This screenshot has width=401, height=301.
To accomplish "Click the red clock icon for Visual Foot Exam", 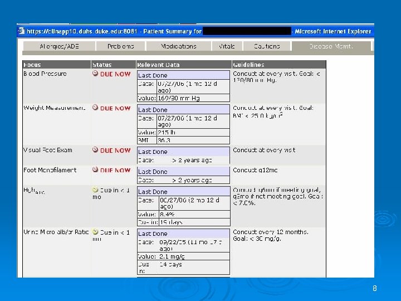I will [95, 150].
